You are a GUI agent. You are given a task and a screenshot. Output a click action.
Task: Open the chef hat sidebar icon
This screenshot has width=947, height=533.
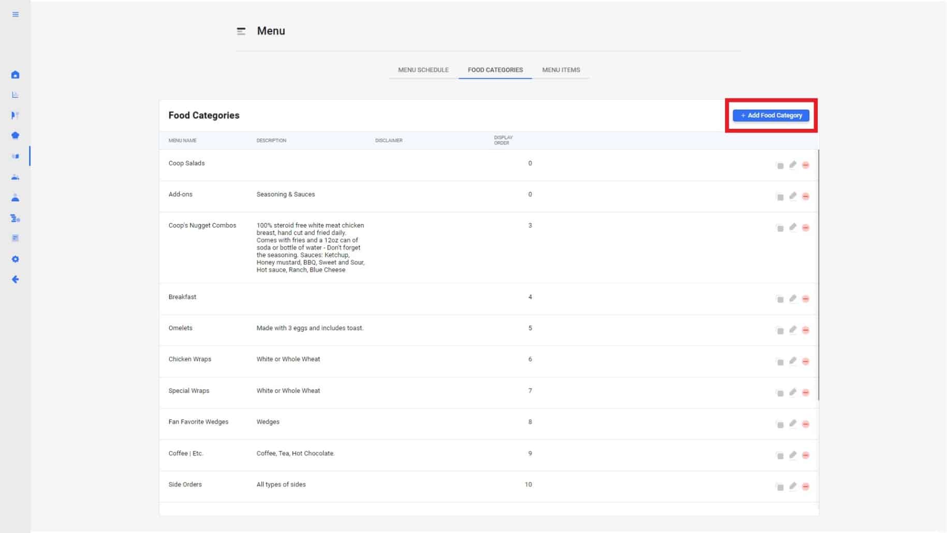click(x=16, y=136)
